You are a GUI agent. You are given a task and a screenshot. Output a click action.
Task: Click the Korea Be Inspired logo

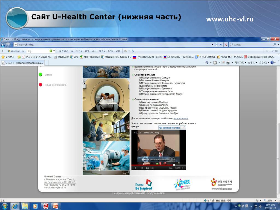(144, 185)
